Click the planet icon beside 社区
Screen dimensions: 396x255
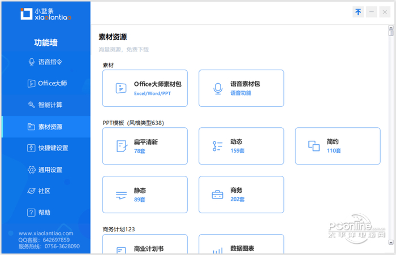click(31, 191)
